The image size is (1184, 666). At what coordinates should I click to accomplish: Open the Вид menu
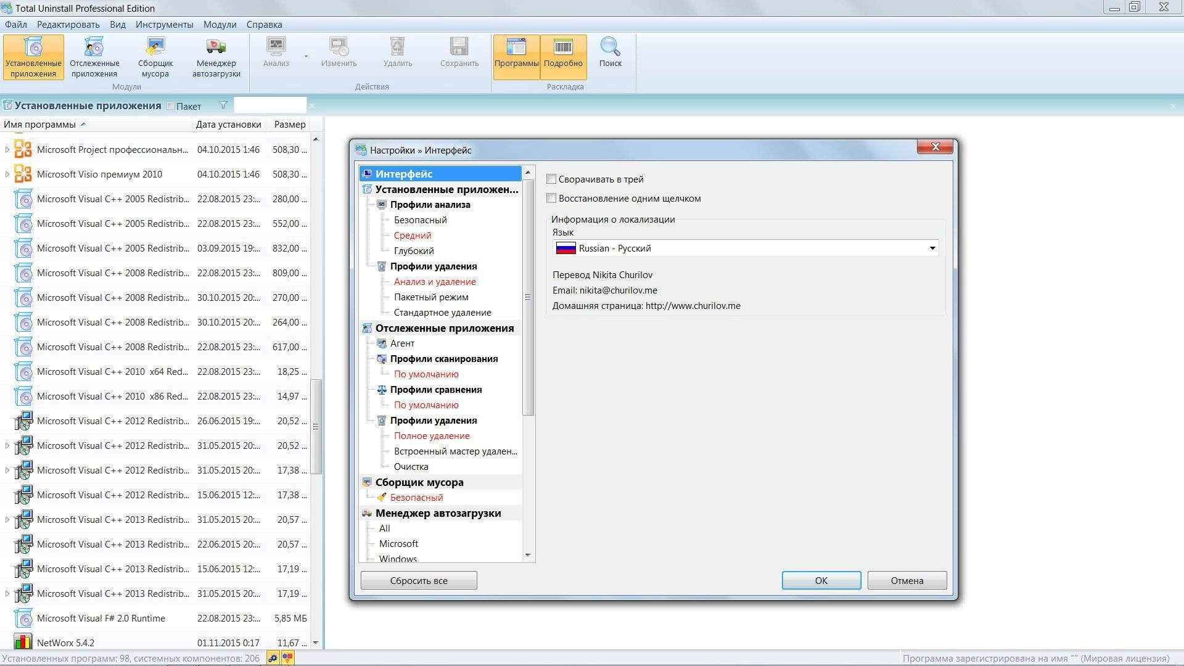click(x=118, y=25)
